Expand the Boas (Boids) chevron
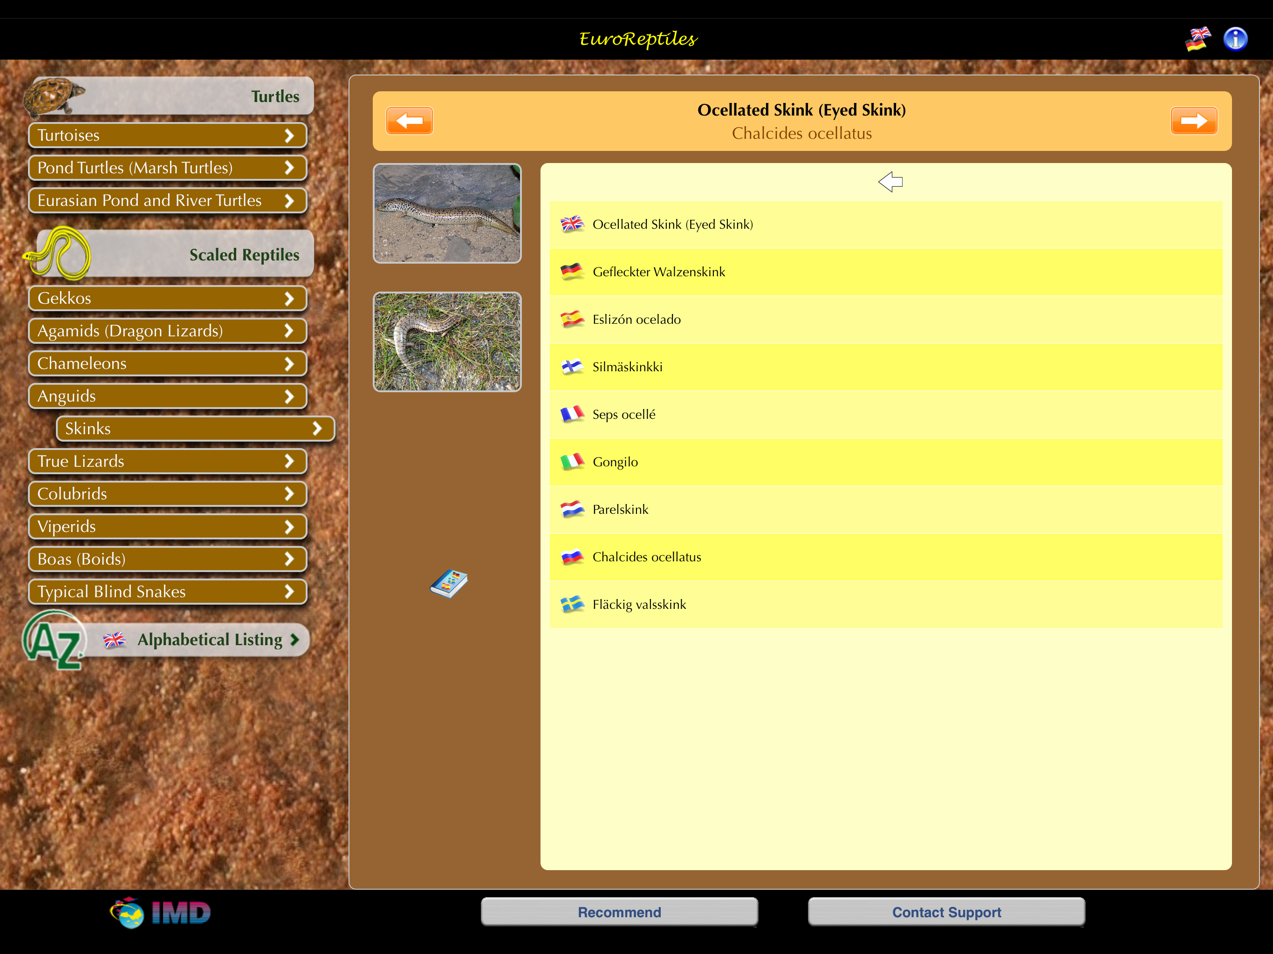1273x954 pixels. [289, 559]
